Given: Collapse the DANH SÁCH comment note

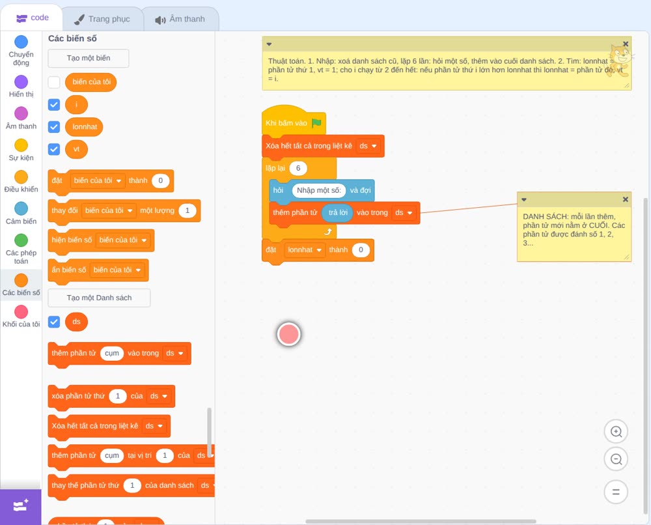Looking at the screenshot, I should point(524,200).
